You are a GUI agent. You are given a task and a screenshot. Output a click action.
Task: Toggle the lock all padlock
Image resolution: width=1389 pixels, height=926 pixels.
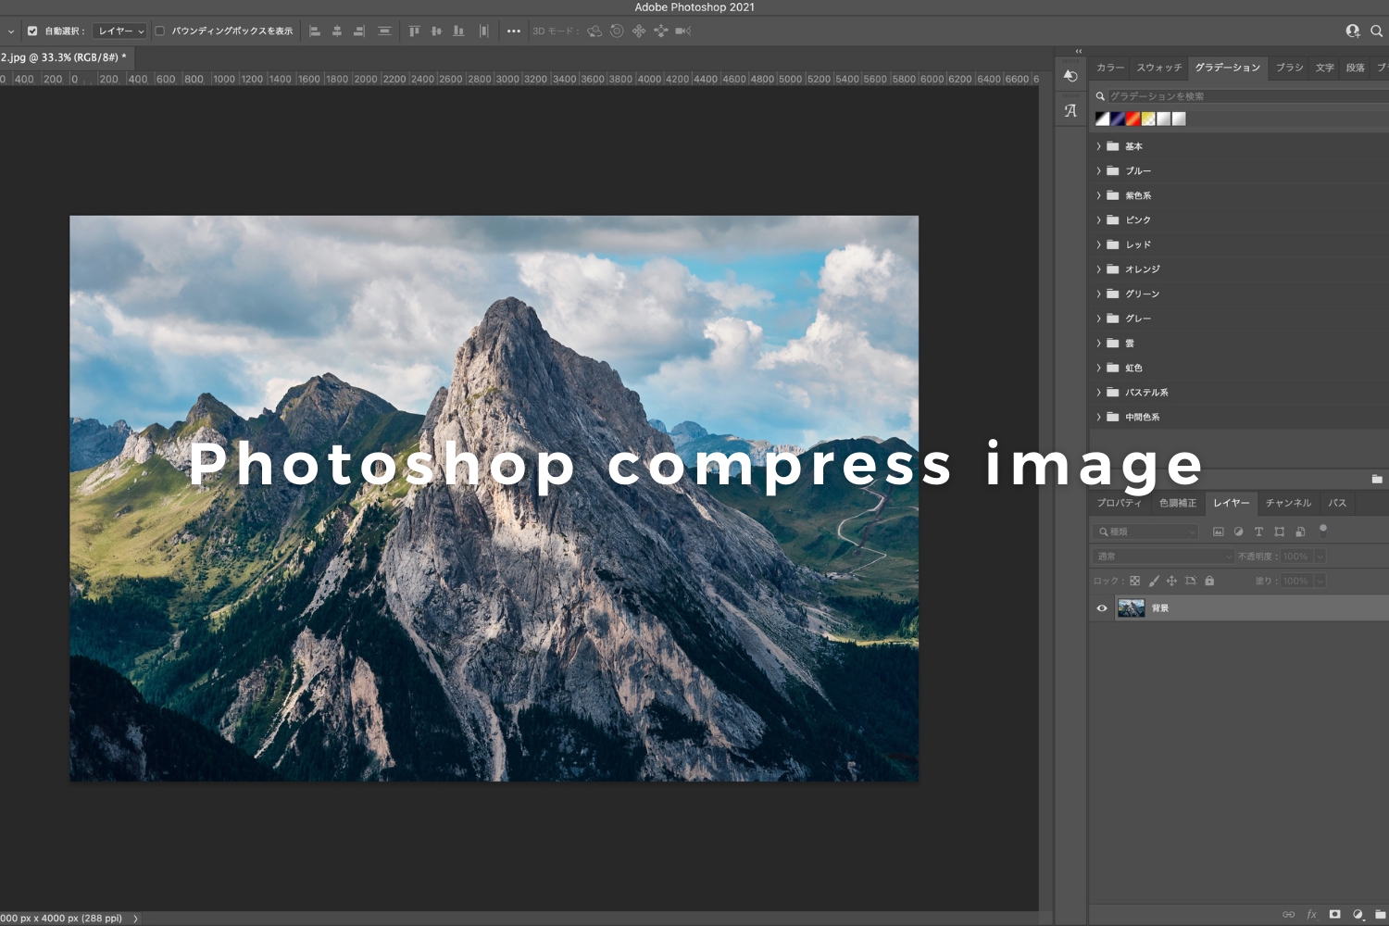[1209, 582]
